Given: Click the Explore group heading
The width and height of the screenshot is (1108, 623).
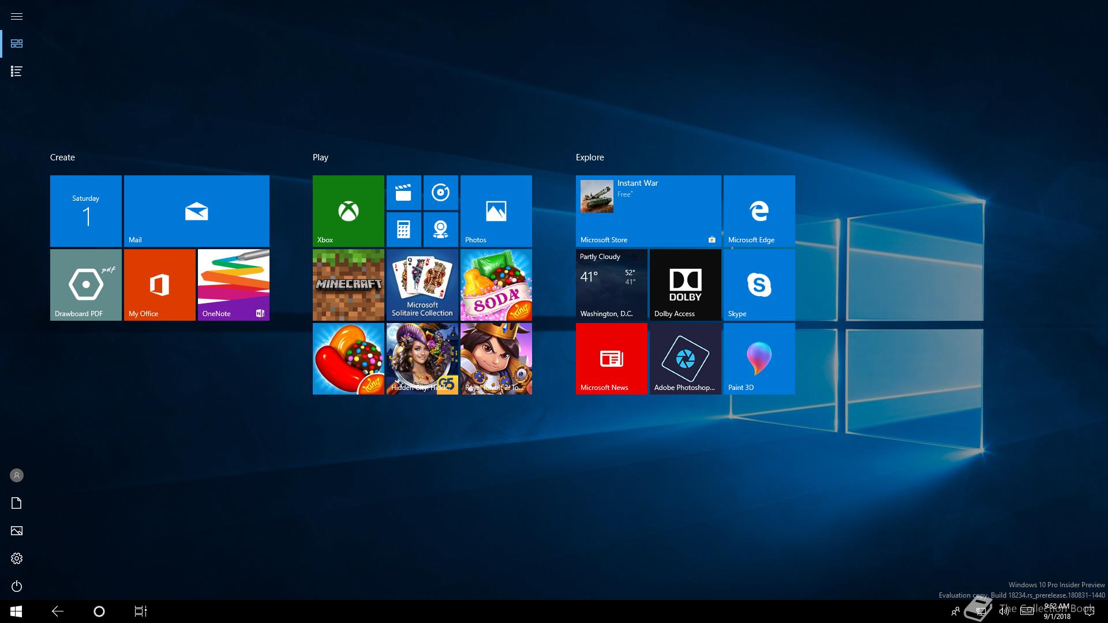Looking at the screenshot, I should (x=590, y=157).
